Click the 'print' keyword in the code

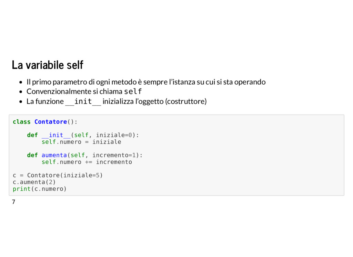pyautogui.click(x=22, y=189)
